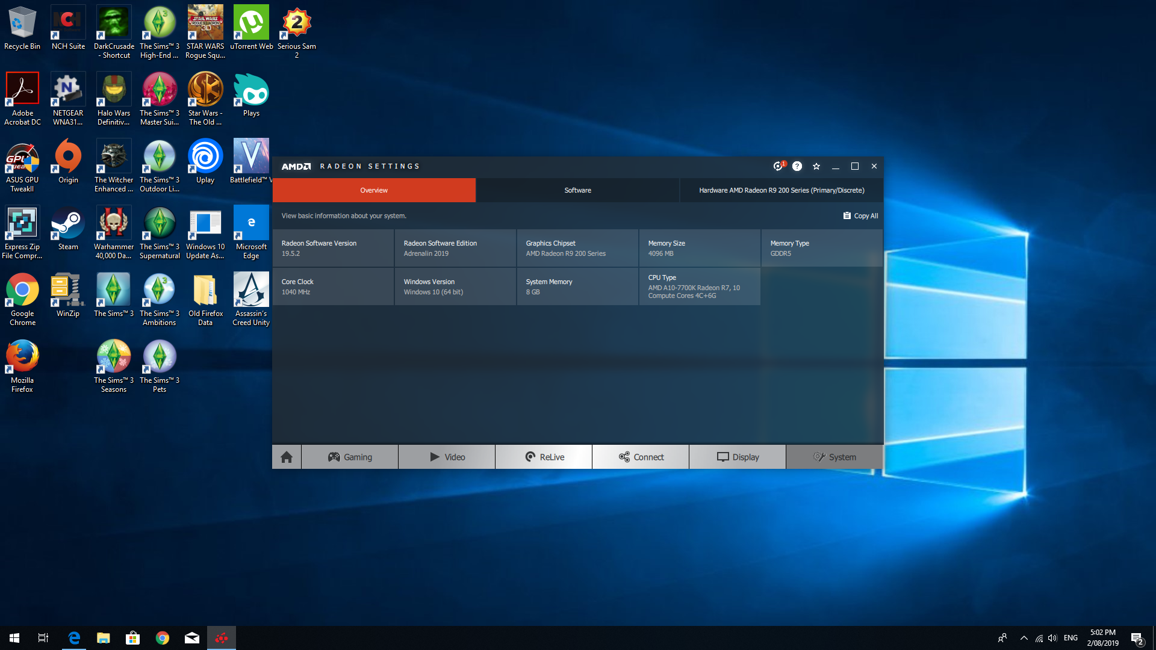Switch to the Hardware AMD Radeon R9 tab

click(x=782, y=190)
